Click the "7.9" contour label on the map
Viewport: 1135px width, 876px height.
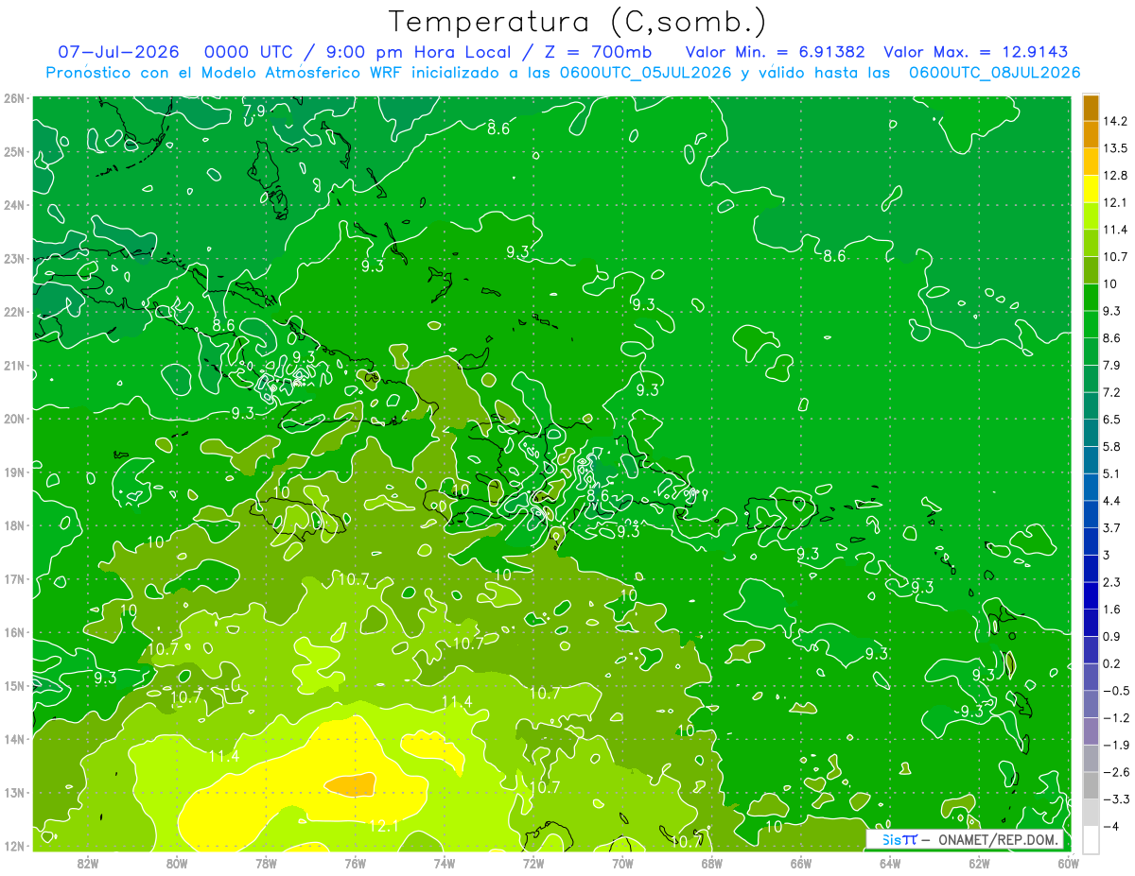point(253,111)
